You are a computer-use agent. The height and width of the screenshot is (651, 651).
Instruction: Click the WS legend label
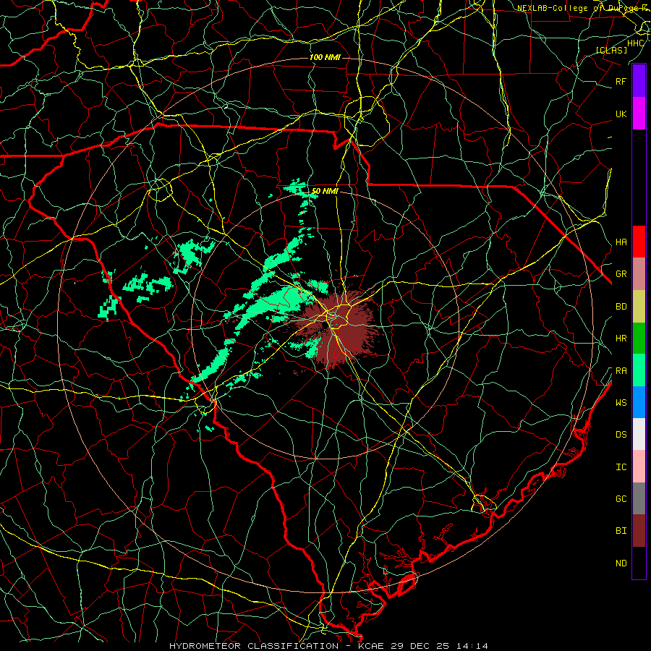[x=621, y=402]
